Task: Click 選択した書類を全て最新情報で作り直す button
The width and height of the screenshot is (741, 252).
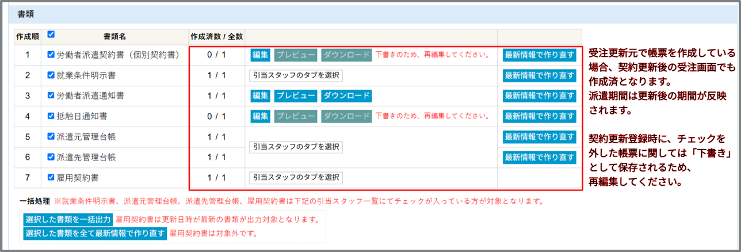Action: point(95,234)
